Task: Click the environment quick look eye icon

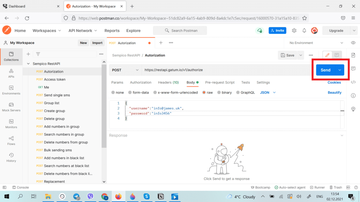Action: (x=353, y=43)
